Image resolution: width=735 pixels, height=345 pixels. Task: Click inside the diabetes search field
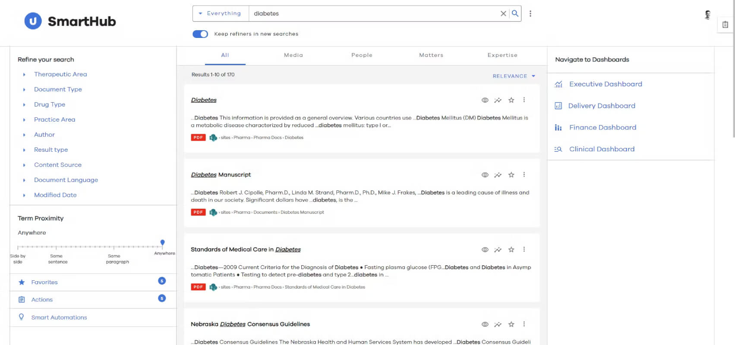pos(374,13)
